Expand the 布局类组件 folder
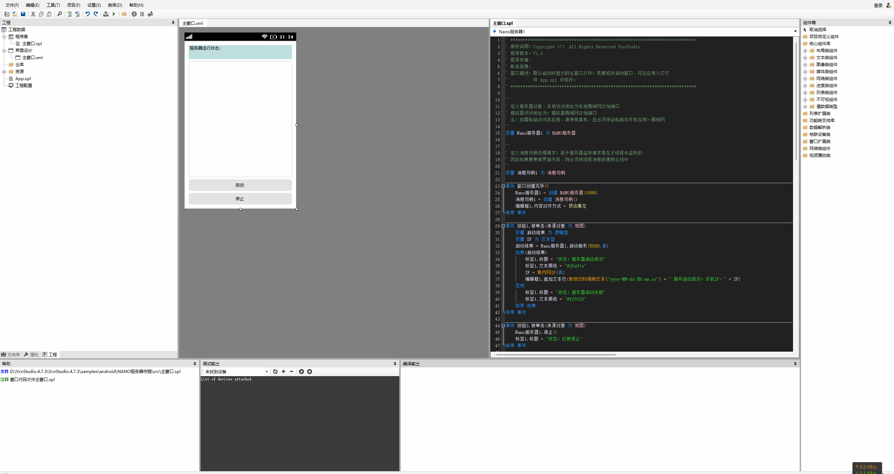Screen dimensions: 894x474 coord(805,51)
